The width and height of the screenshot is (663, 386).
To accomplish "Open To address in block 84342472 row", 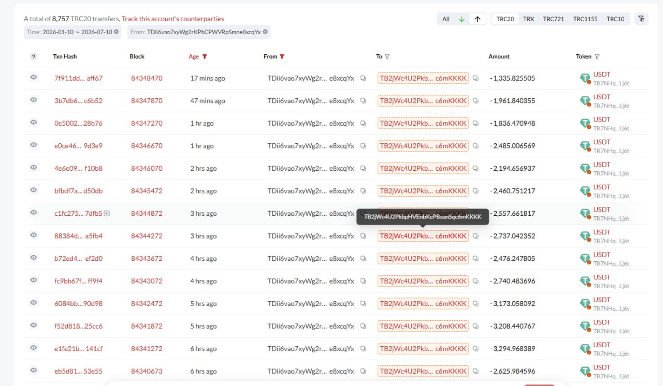I will [x=423, y=303].
